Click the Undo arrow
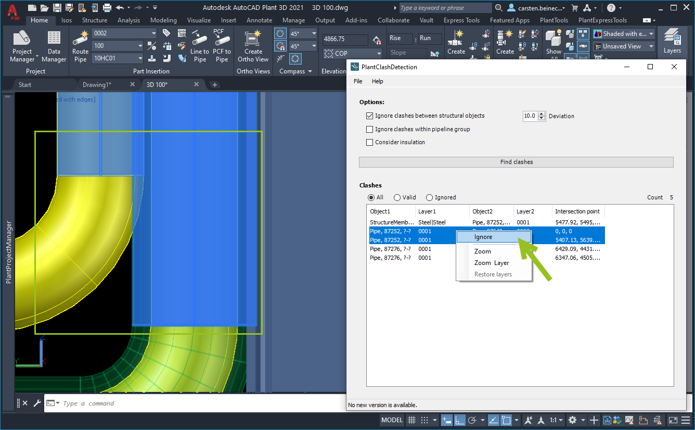 [120, 8]
